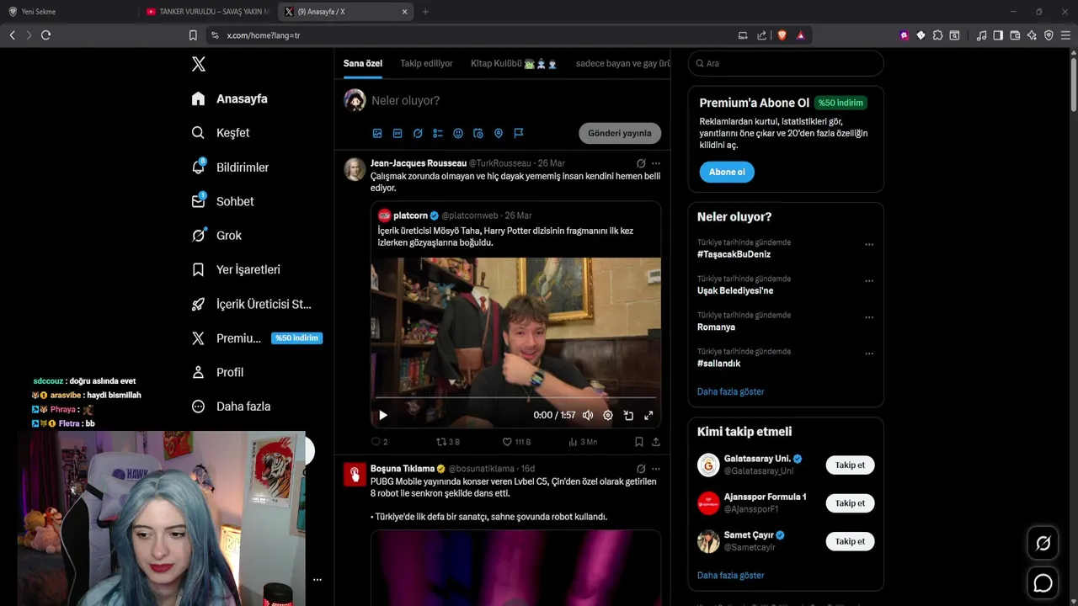Reply to Rousseau post
This screenshot has width=1078, height=606.
click(379, 442)
